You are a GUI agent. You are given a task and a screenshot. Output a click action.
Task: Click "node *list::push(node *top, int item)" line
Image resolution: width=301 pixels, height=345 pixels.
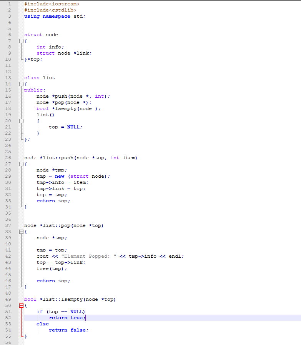pos(81,158)
